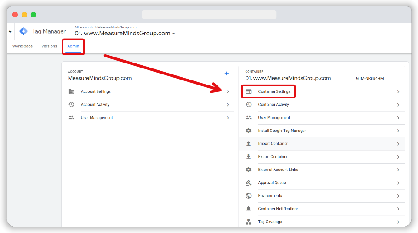Open account User Management label
This screenshot has height=233, width=418.
[x=97, y=118]
